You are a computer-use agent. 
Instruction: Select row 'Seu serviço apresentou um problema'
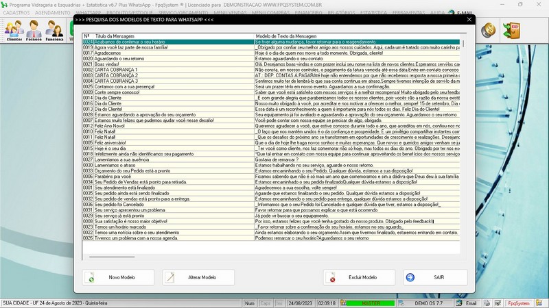[x=271, y=210]
